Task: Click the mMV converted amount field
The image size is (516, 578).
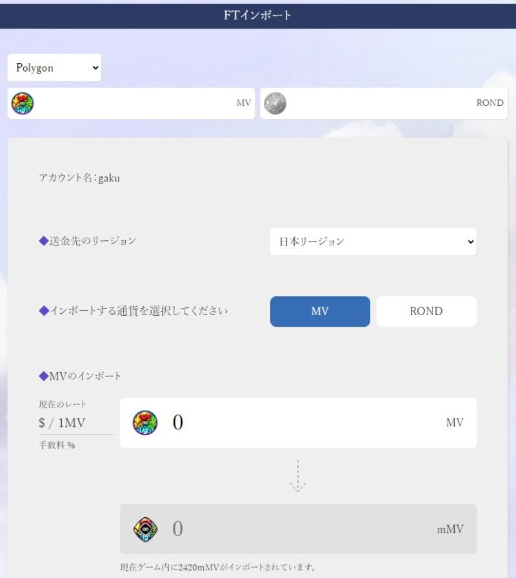Action: click(x=298, y=529)
